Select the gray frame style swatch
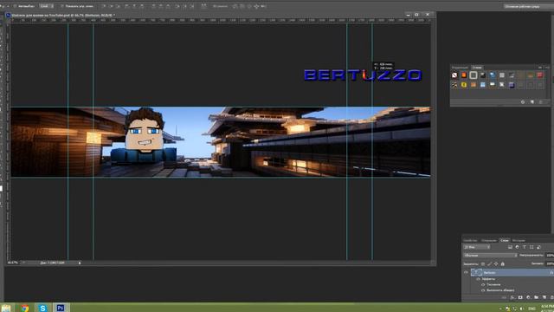The width and height of the screenshot is (554, 312). (x=473, y=75)
